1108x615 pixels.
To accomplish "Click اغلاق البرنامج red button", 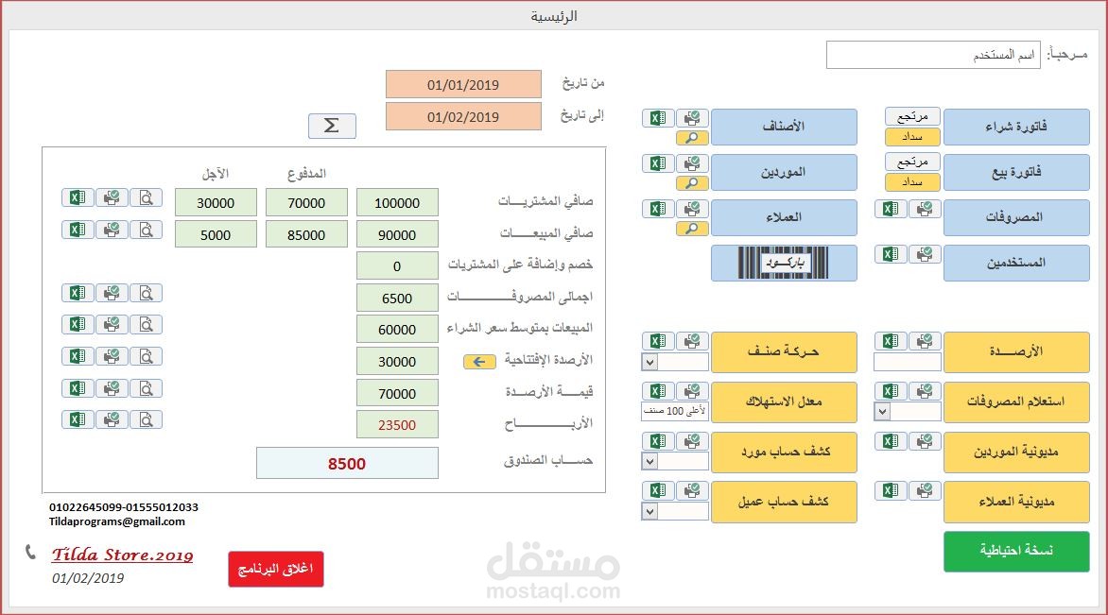I will click(x=276, y=569).
